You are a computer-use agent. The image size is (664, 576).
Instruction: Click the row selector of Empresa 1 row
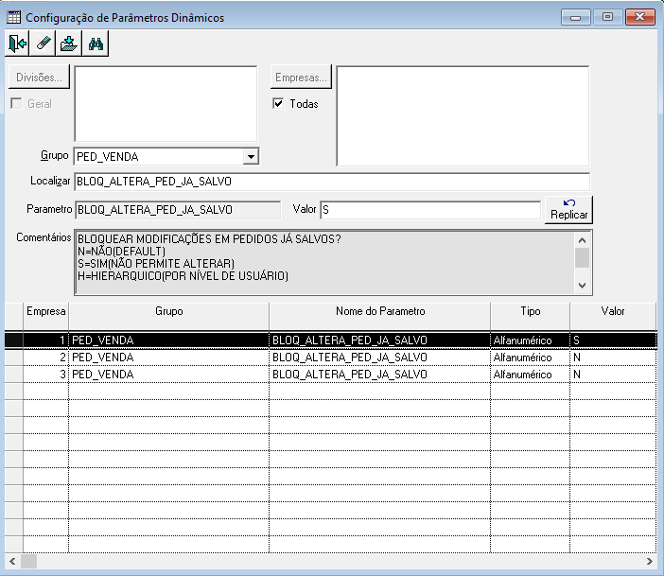[x=14, y=340]
